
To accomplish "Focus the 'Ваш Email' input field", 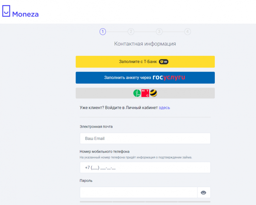I will 145,139.
